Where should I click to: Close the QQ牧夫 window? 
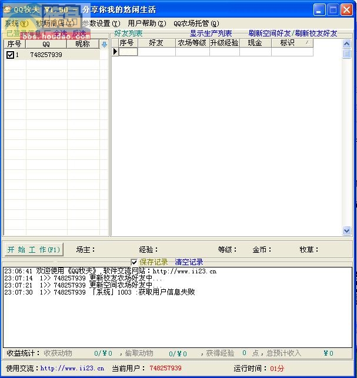pos(346,10)
